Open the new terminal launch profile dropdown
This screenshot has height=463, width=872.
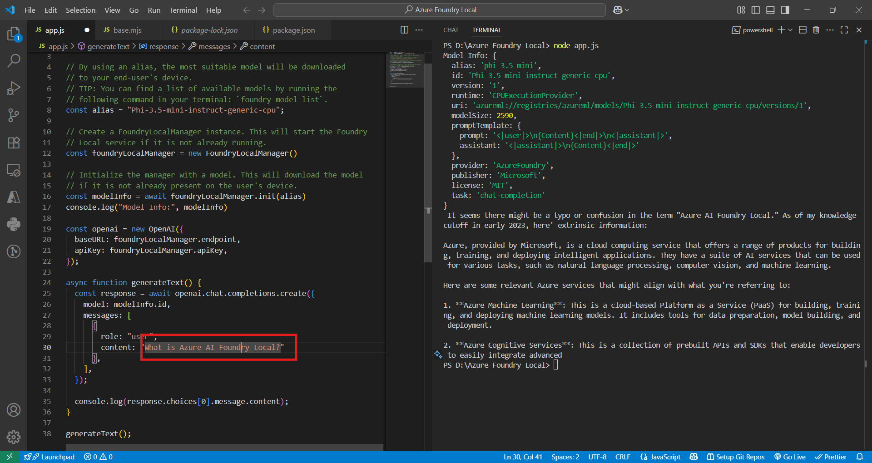(x=791, y=30)
